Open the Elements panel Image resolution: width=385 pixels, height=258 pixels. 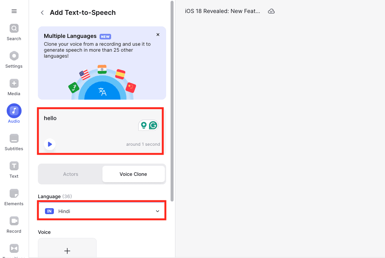14,197
